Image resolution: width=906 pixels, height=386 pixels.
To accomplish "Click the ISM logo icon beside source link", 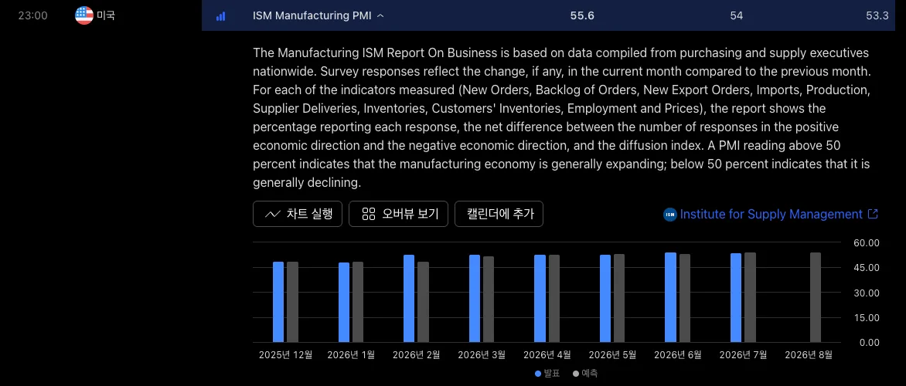I will pos(670,215).
